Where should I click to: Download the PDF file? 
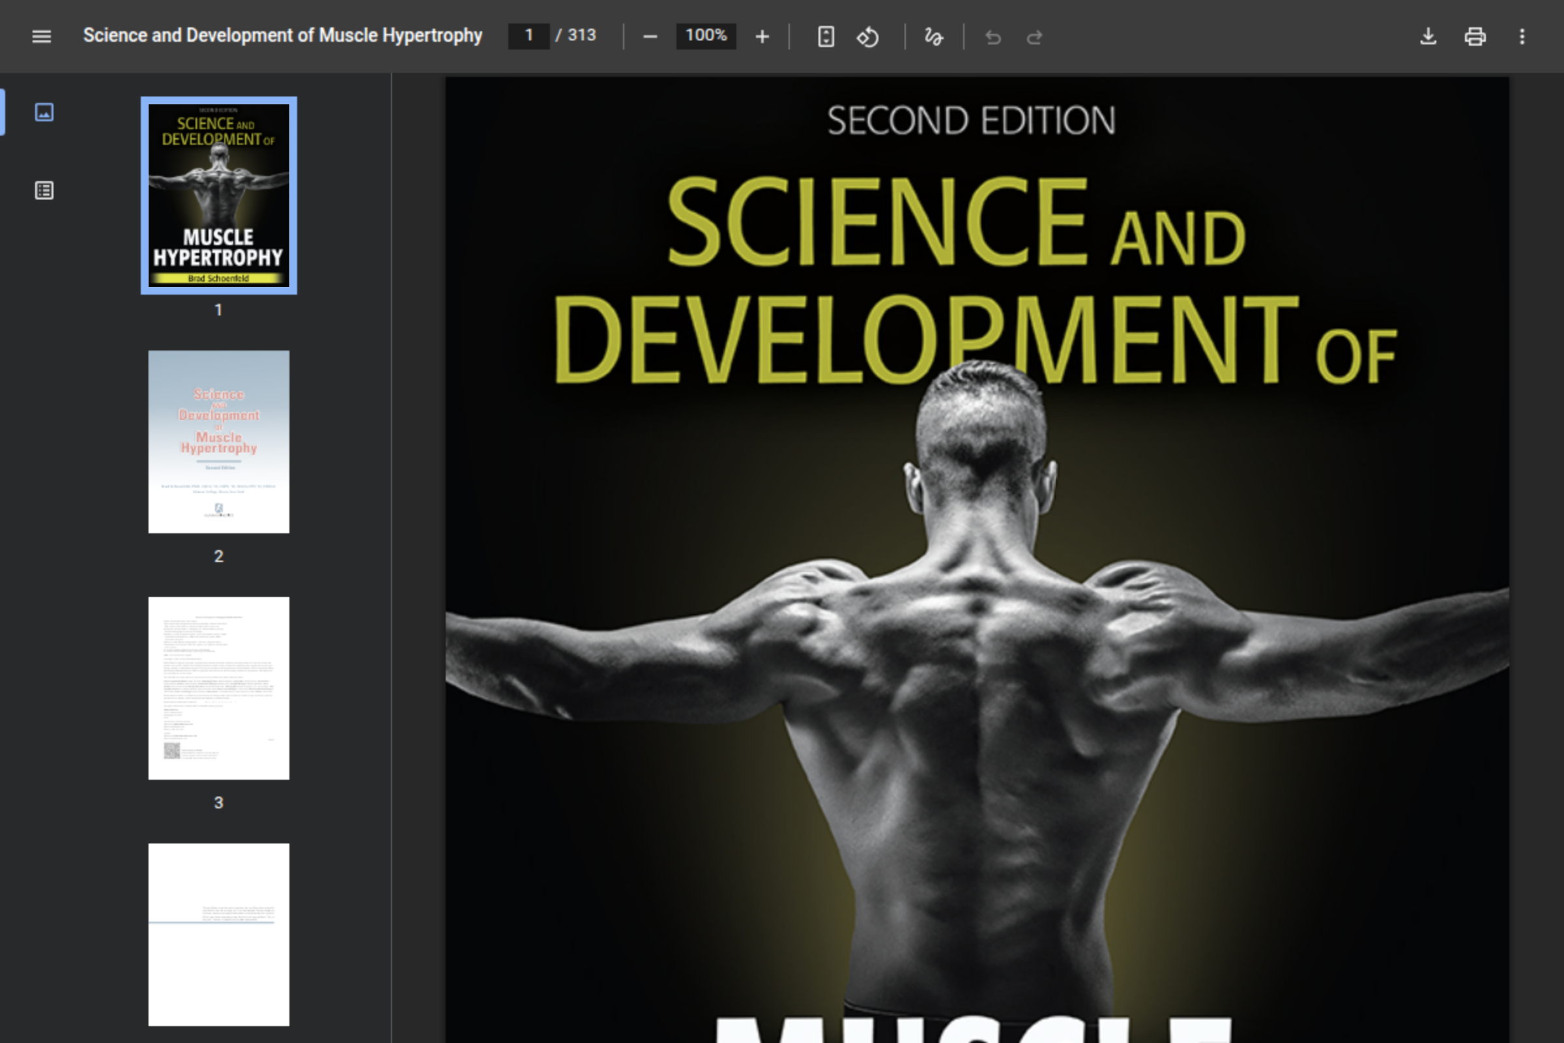pos(1428,36)
